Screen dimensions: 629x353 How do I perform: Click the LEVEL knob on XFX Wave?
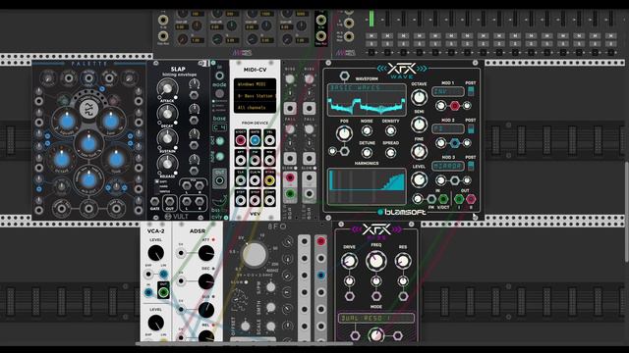tap(419, 179)
